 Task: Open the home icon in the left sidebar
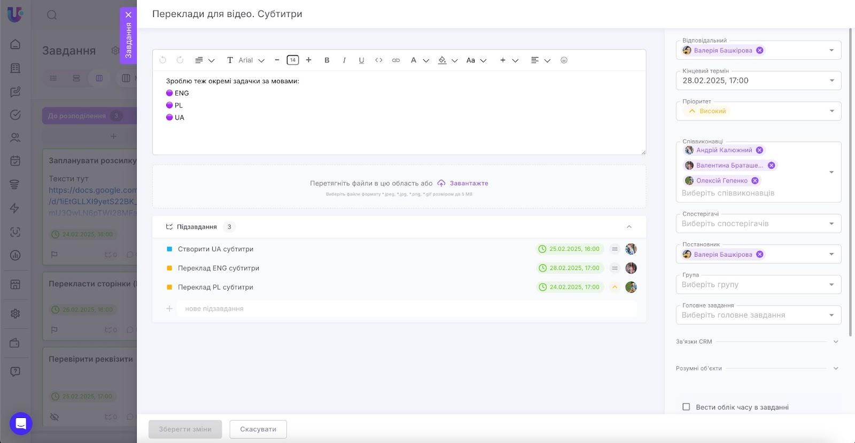point(15,44)
